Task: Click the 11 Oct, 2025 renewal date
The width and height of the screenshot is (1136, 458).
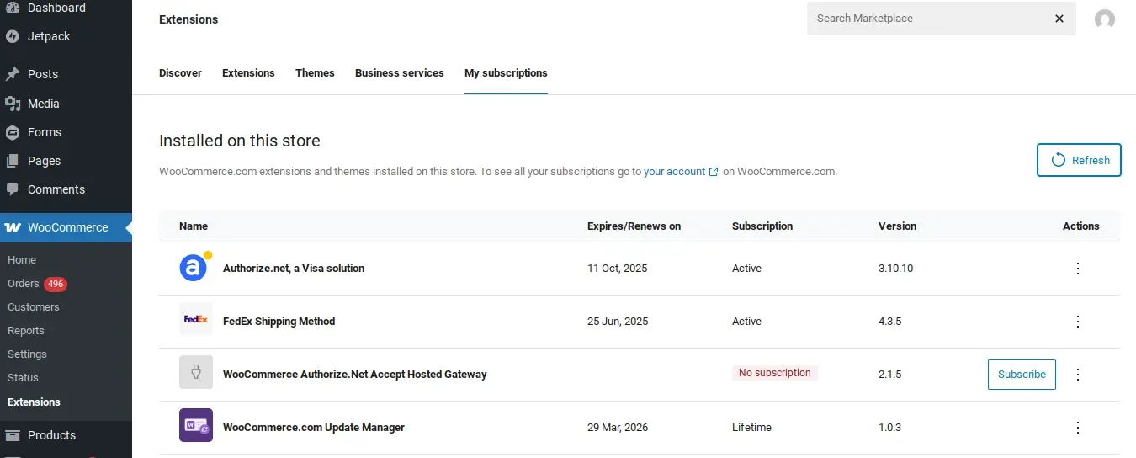Action: click(618, 269)
